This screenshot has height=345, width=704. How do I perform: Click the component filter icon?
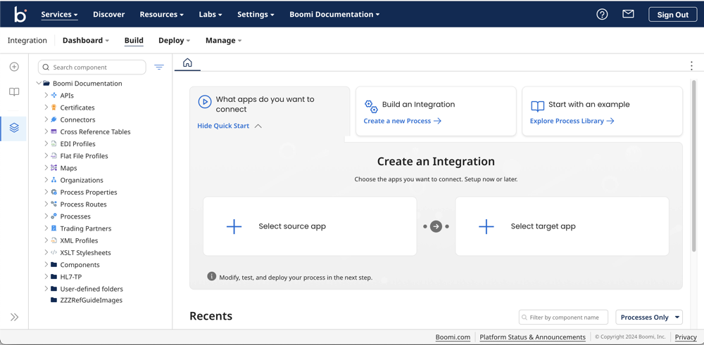click(x=159, y=67)
